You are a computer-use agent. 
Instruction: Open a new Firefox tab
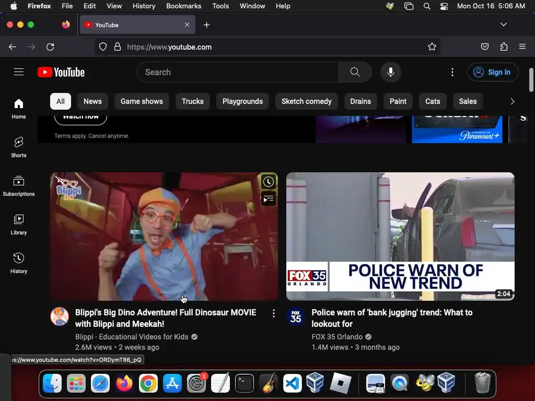[206, 25]
